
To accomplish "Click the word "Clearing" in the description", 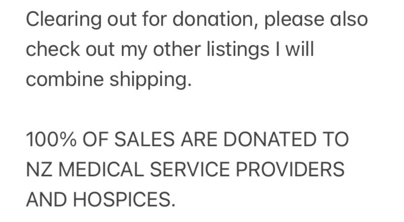I will [64, 20].
